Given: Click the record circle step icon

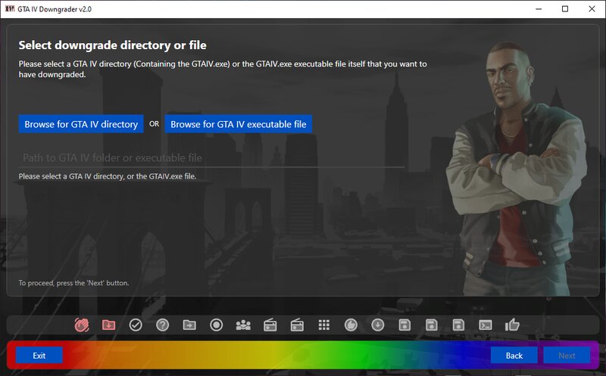Looking at the screenshot, I should (216, 325).
